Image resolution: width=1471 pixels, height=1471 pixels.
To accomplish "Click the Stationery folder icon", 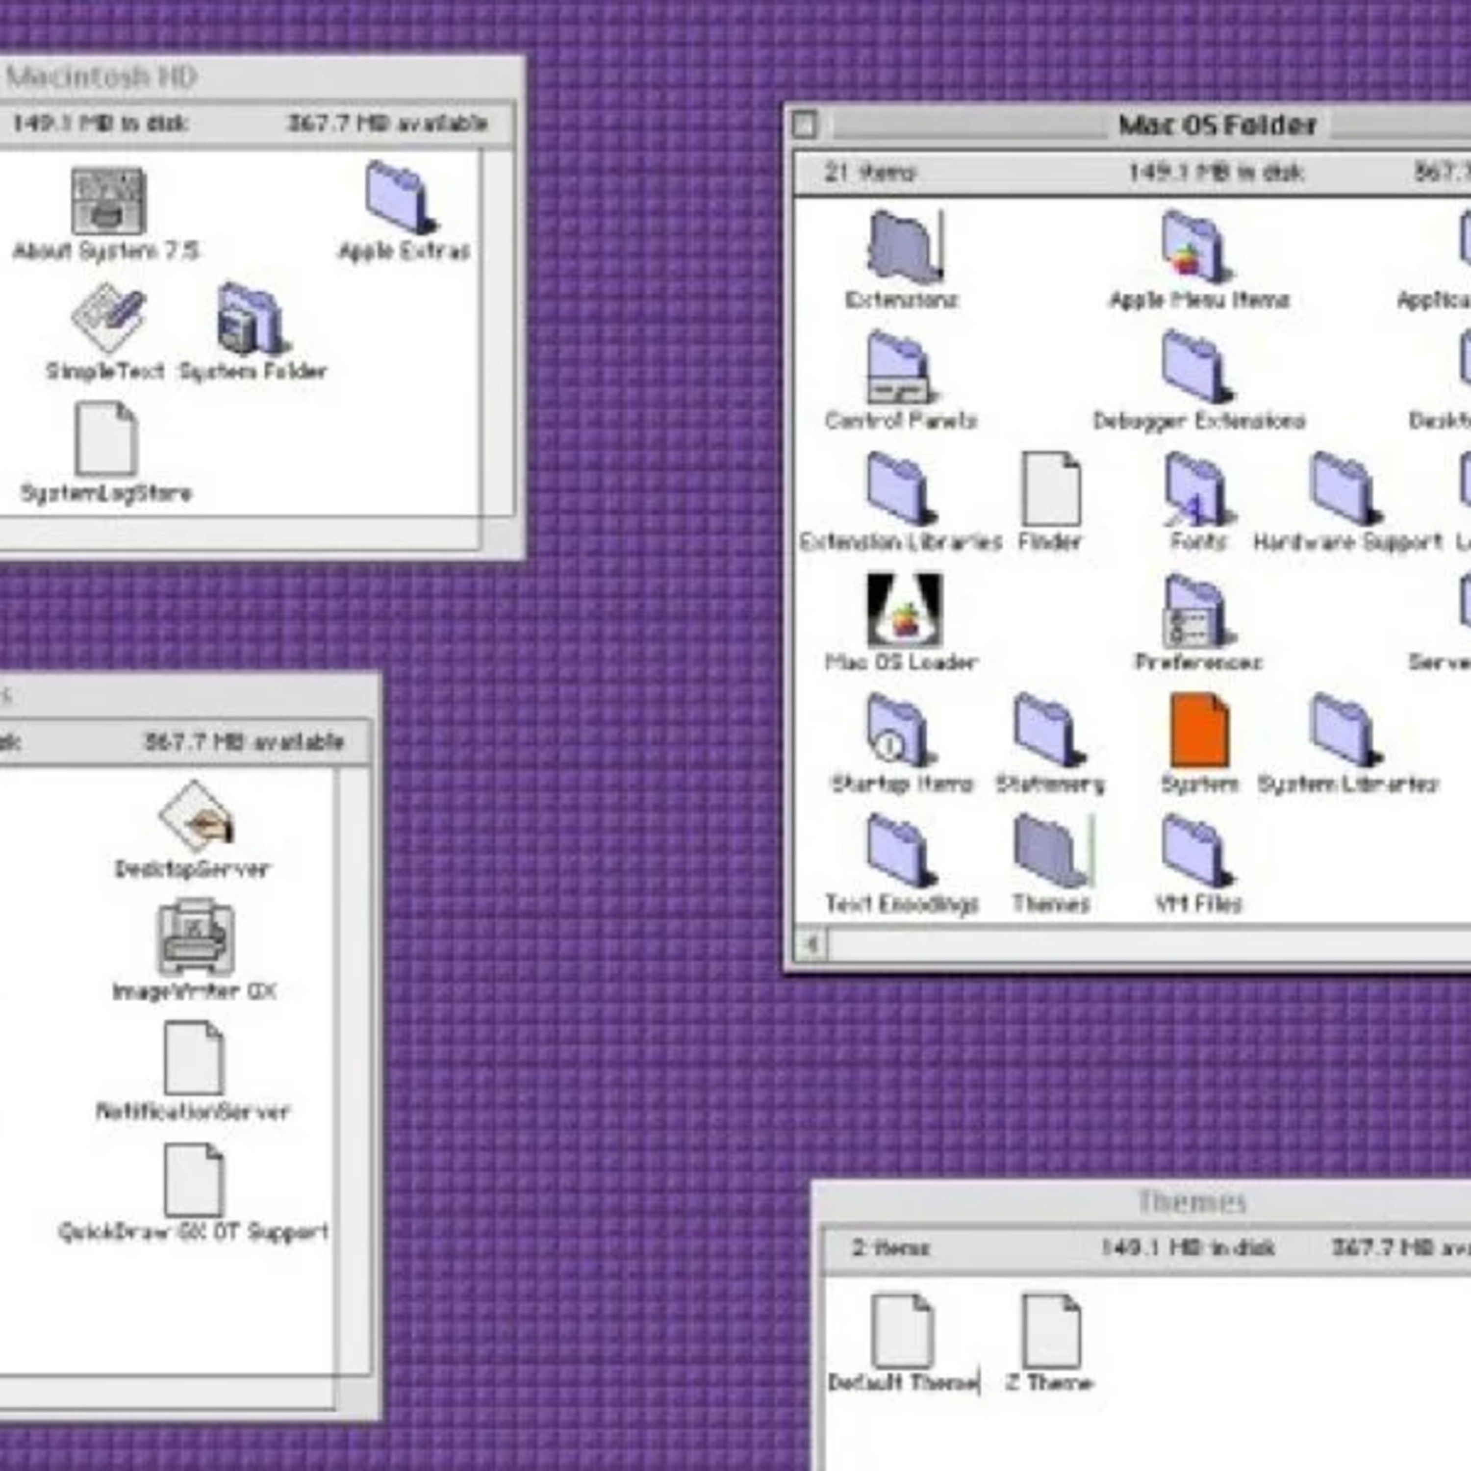I will click(1049, 730).
